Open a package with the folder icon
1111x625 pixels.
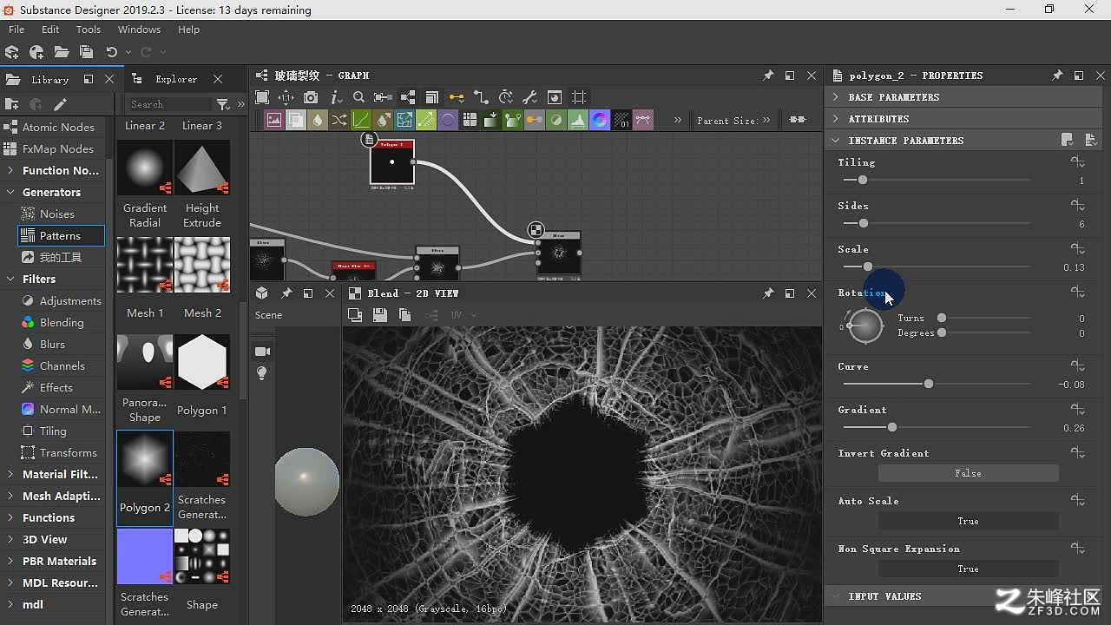pyautogui.click(x=61, y=52)
